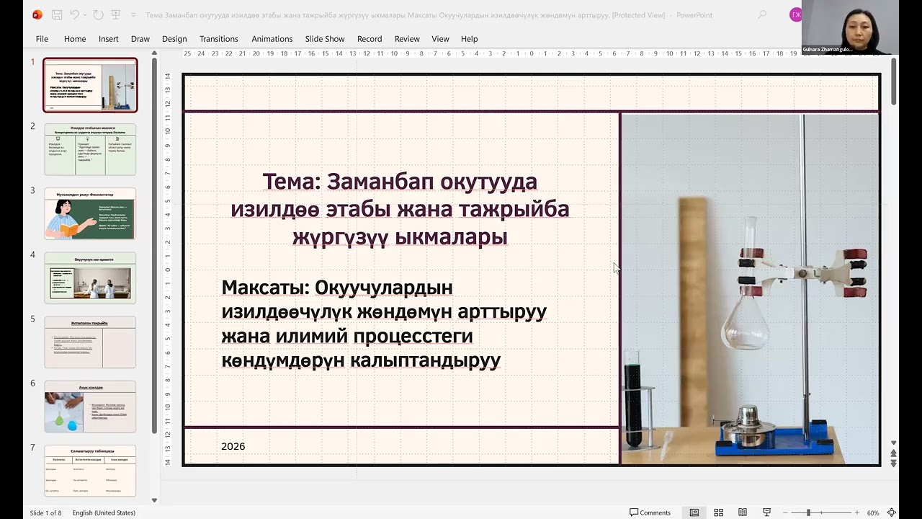Click the user account avatar in title bar
922x519 pixels.
pos(795,14)
